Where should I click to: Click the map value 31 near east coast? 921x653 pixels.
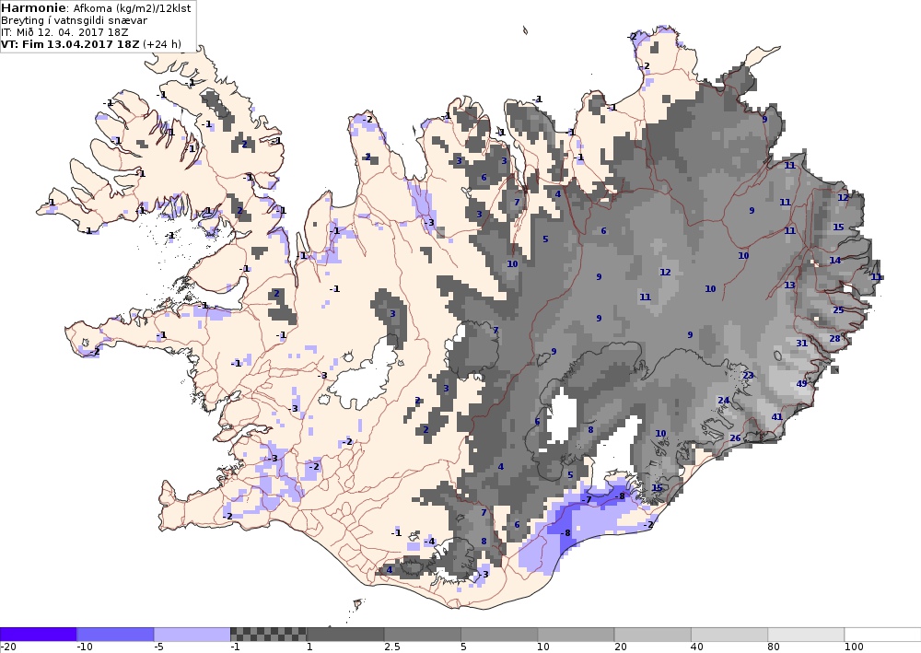(x=802, y=343)
